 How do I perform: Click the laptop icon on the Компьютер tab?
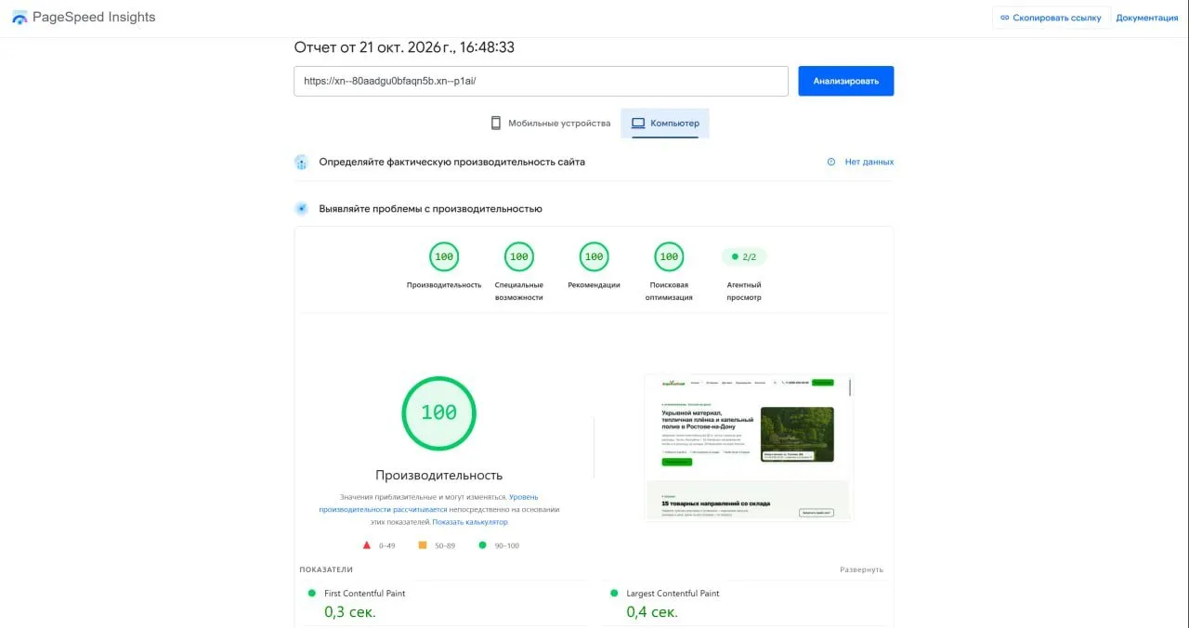(x=638, y=123)
